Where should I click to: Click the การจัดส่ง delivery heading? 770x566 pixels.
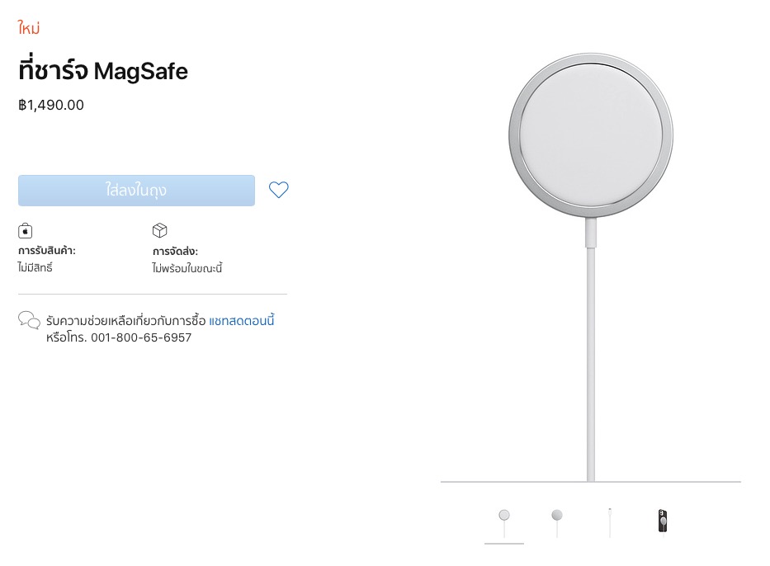pyautogui.click(x=175, y=251)
